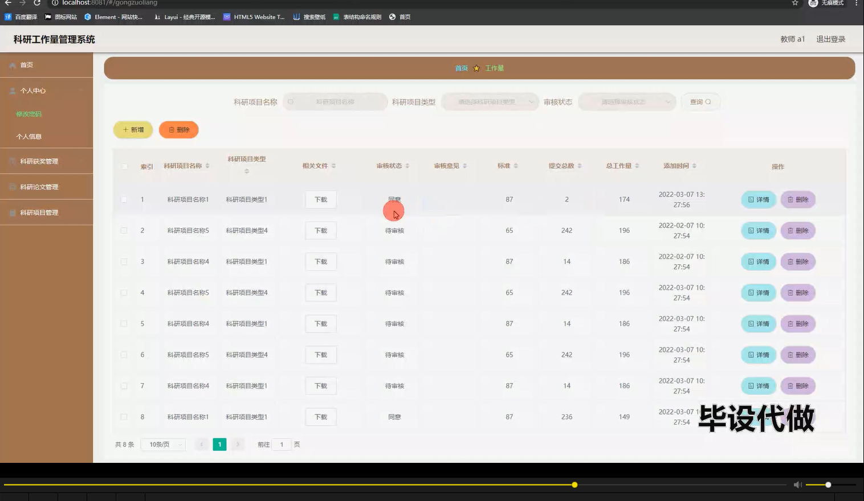Open 修改密码 in sidebar

tap(29, 114)
